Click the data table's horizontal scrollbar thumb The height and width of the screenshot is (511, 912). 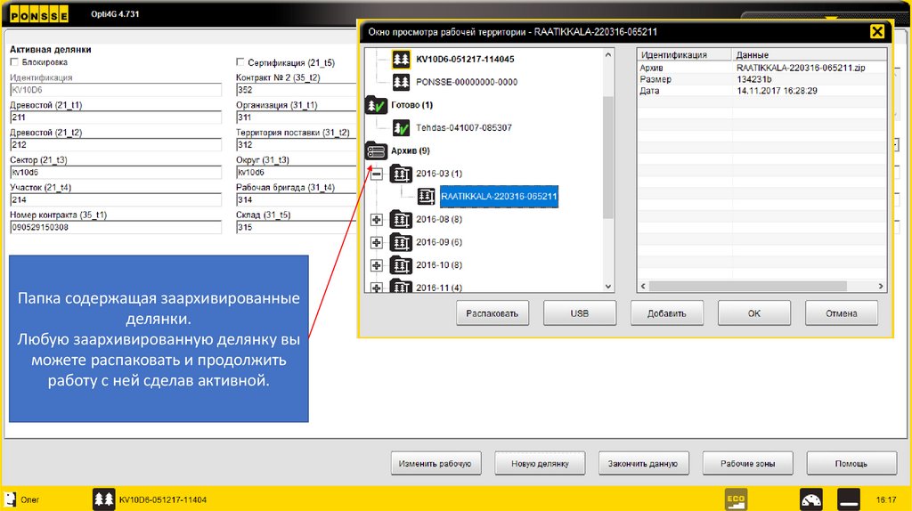(x=748, y=286)
